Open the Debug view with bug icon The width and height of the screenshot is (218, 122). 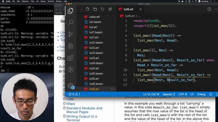pyautogui.click(x=71, y=46)
